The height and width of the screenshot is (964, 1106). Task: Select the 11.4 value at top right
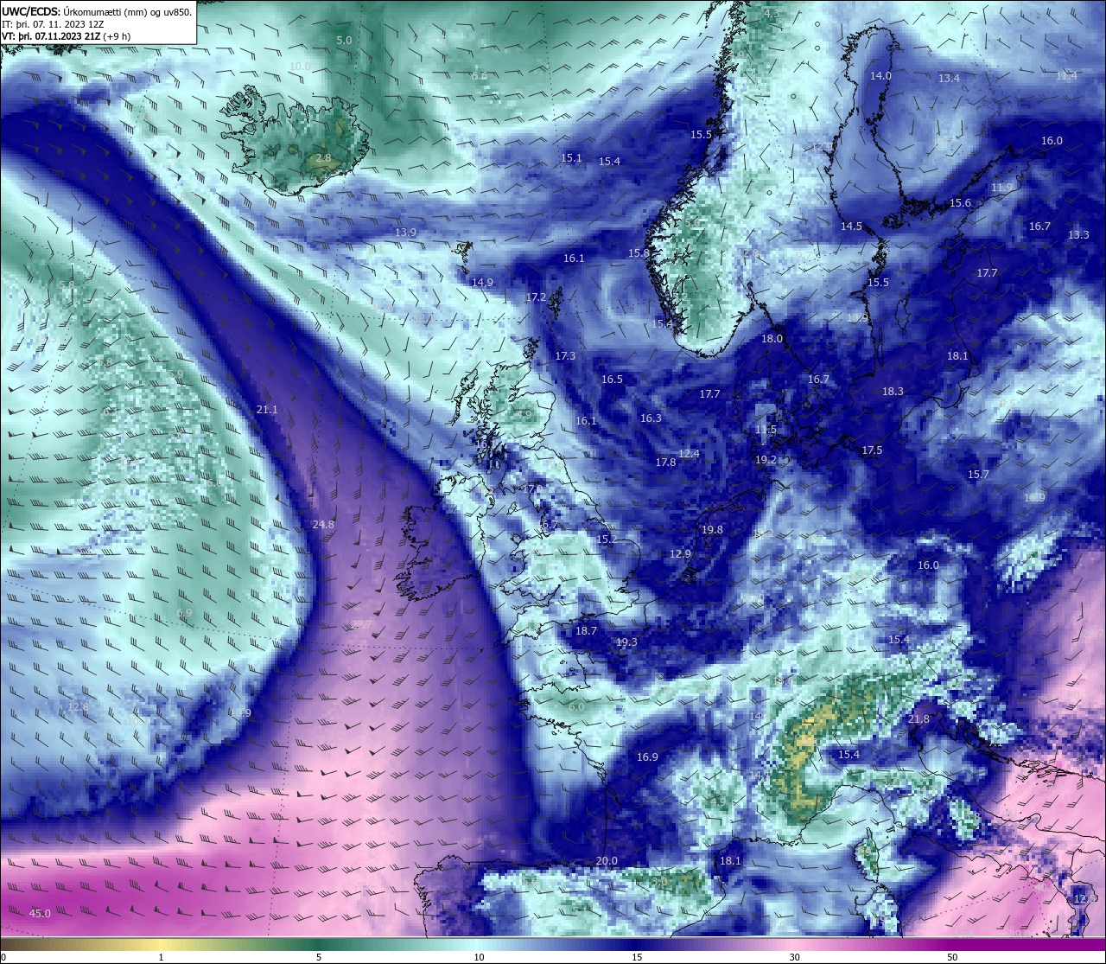pyautogui.click(x=1066, y=76)
